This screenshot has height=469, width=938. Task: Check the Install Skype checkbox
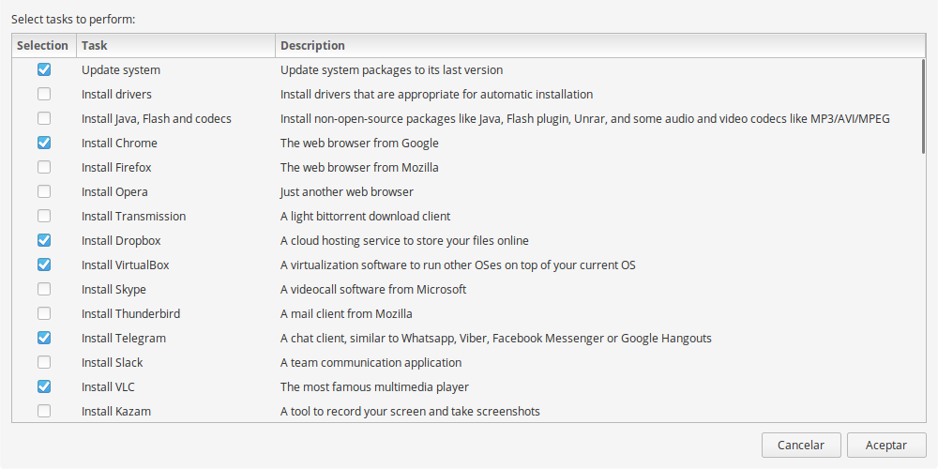(x=44, y=289)
